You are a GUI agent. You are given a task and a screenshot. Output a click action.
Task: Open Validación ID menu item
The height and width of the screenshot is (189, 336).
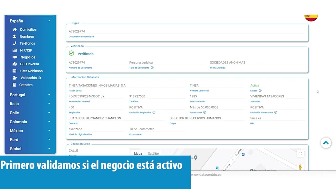(31, 78)
